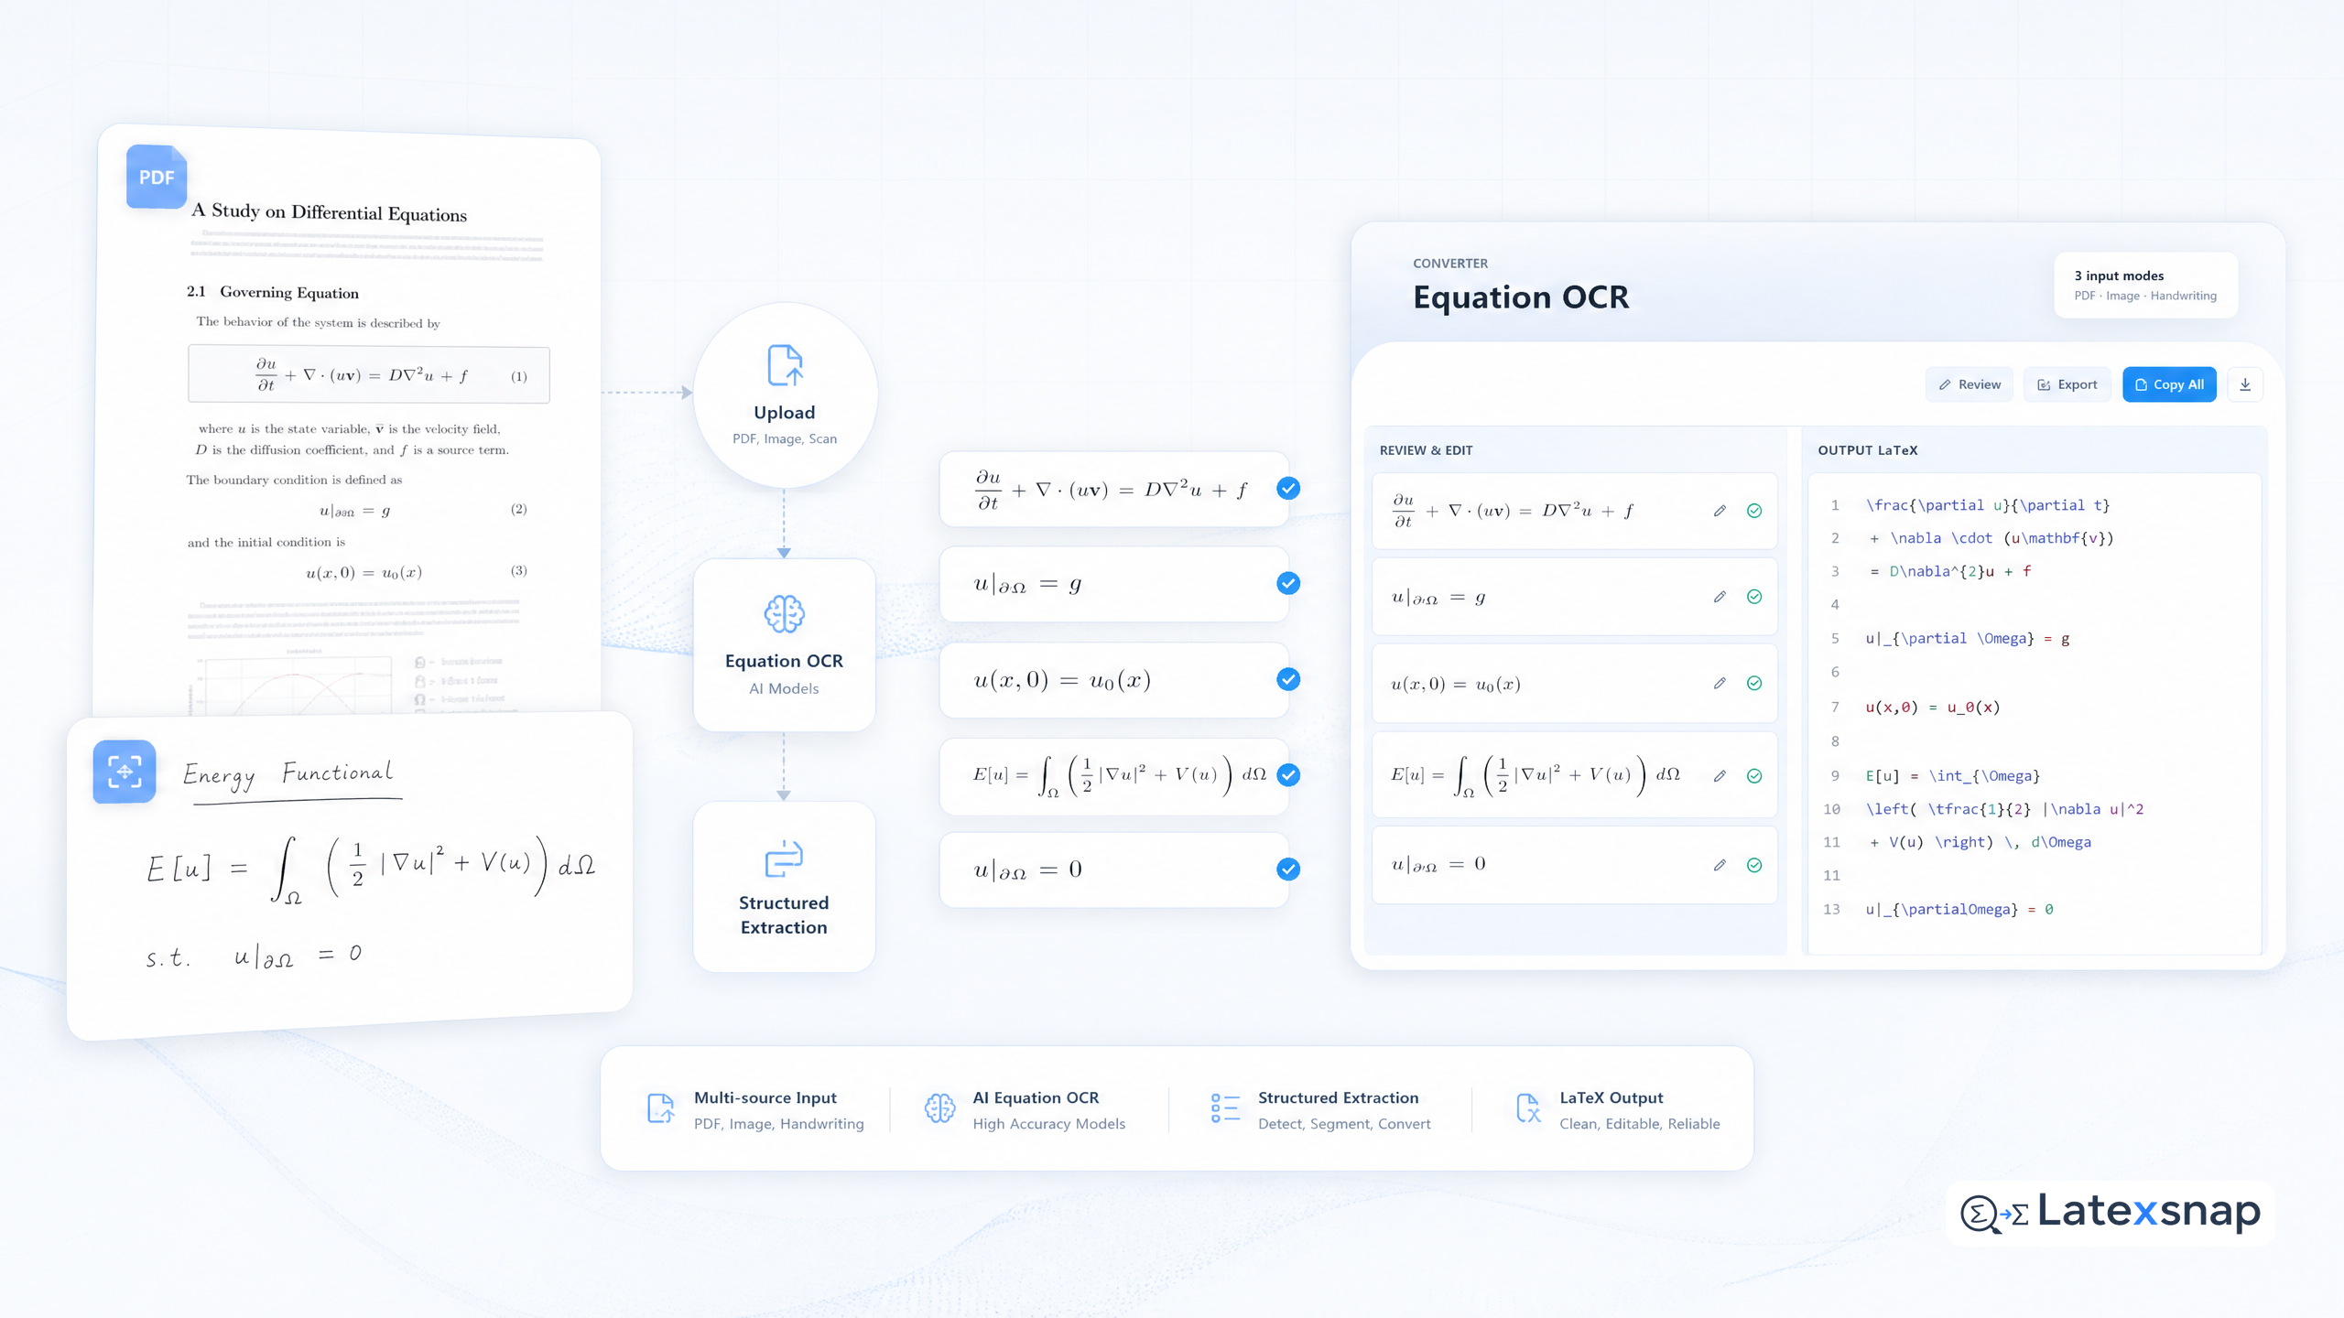Click the Energy Functional handwritten heading

click(x=288, y=774)
